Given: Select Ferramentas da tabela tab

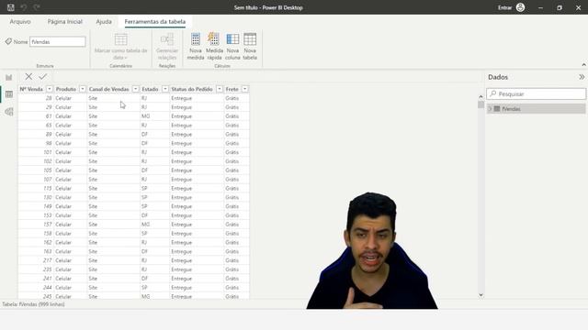Looking at the screenshot, I should pos(155,22).
